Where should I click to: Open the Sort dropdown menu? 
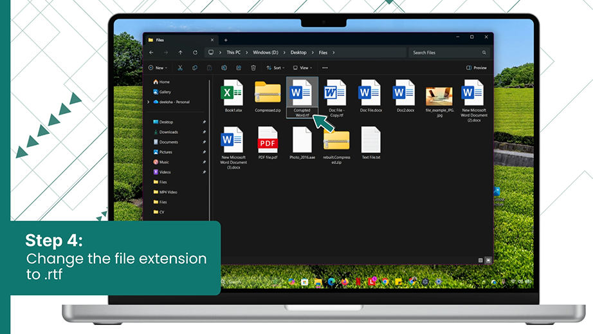[275, 68]
